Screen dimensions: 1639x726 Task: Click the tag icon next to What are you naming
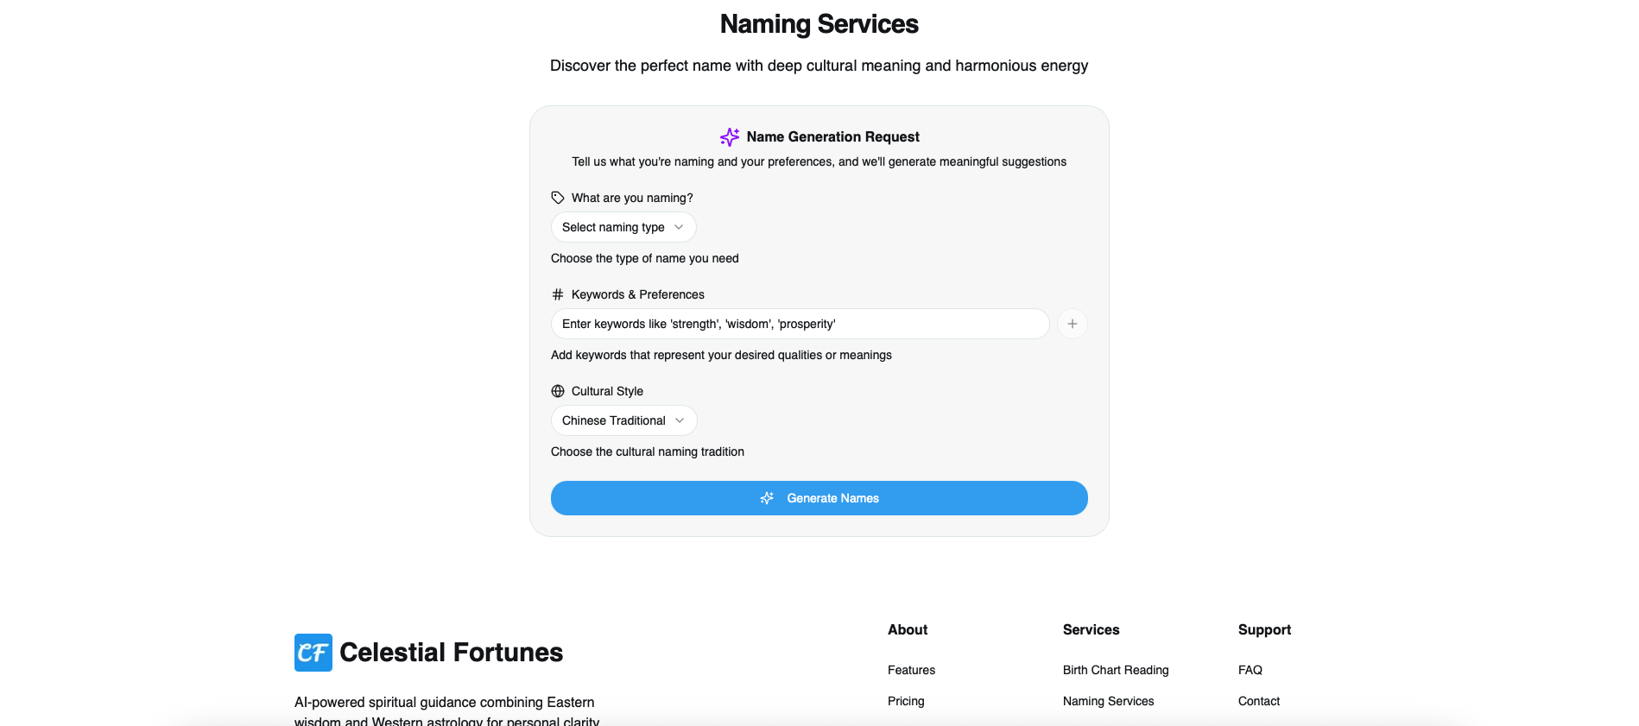pyautogui.click(x=558, y=198)
